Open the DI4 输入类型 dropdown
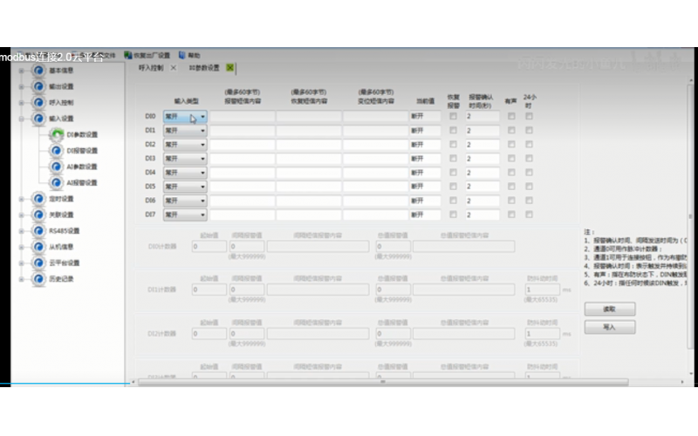Screen dimensions: 698x436 click(x=202, y=173)
